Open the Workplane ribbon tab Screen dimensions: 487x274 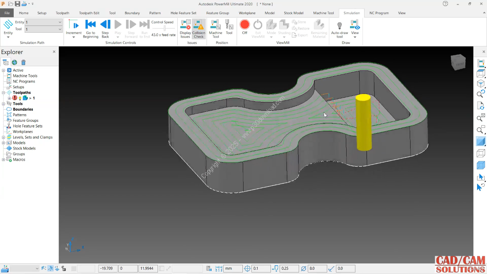(x=247, y=13)
